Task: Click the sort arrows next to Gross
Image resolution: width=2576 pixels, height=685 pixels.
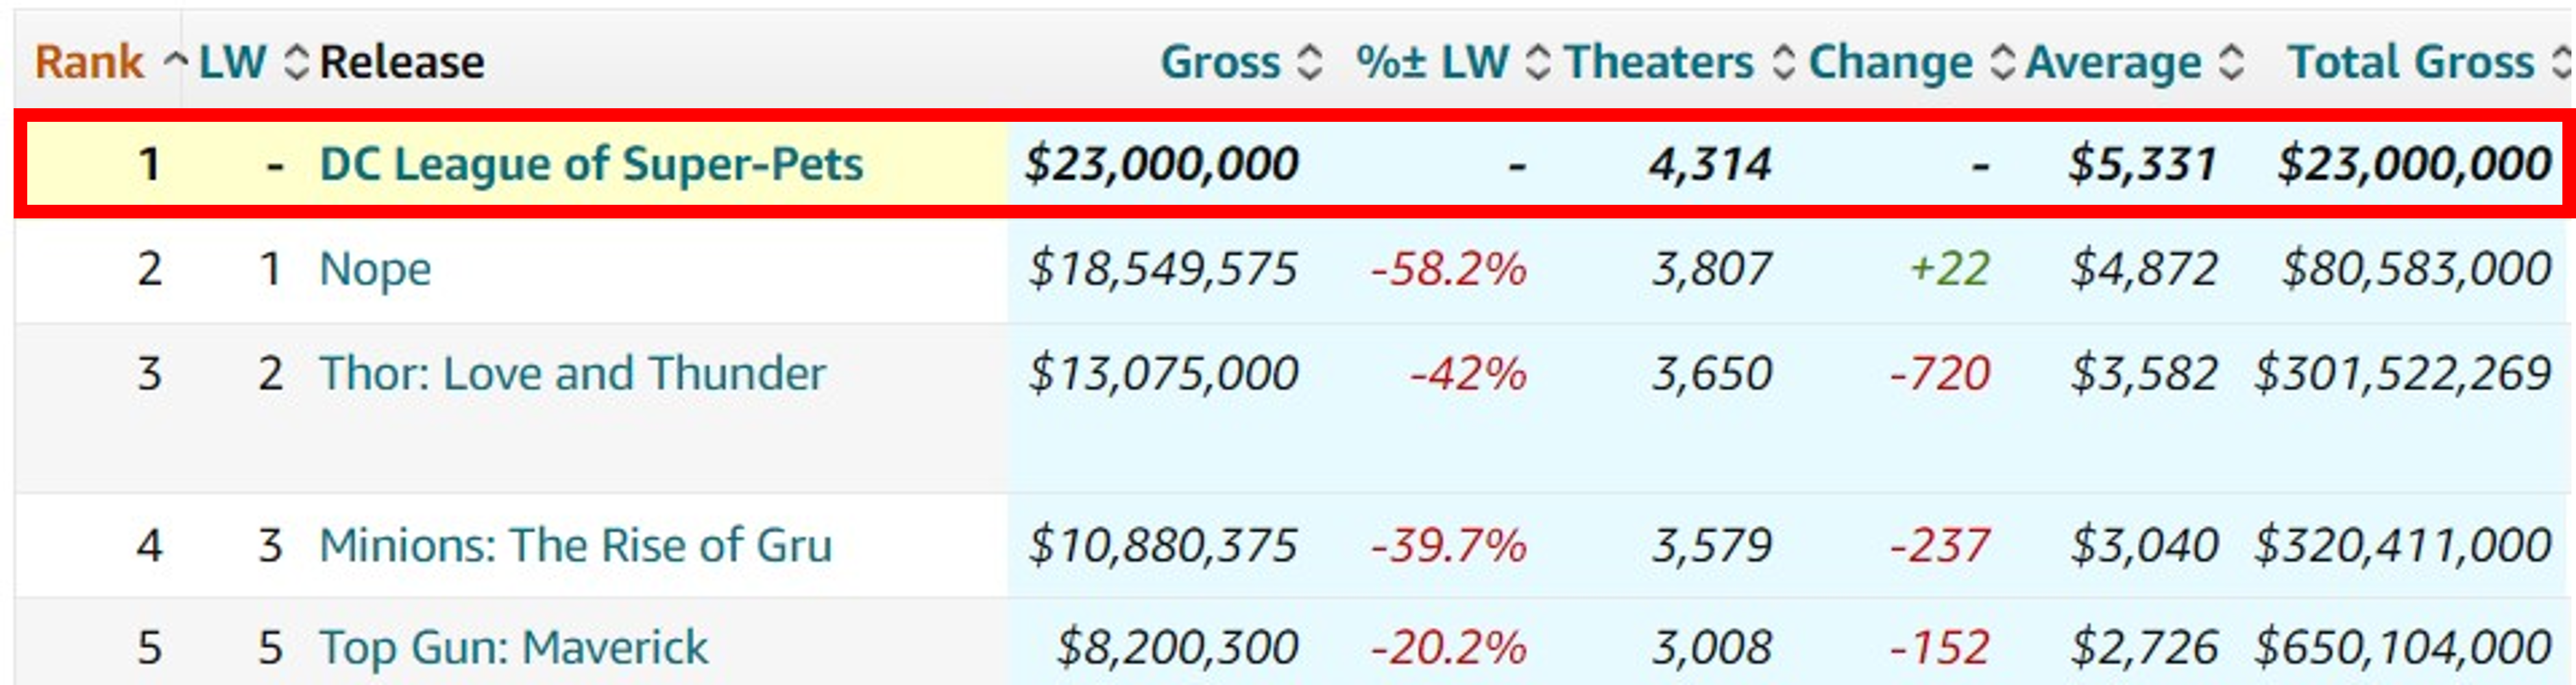Action: pyautogui.click(x=1309, y=62)
